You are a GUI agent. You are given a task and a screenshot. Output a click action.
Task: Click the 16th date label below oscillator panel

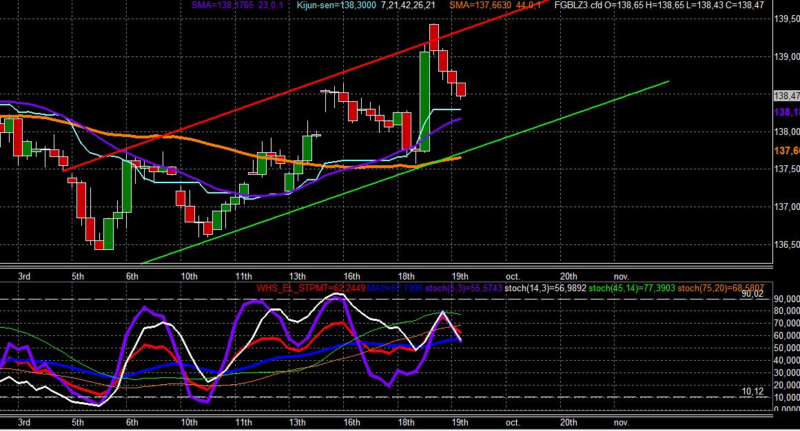[x=351, y=422]
